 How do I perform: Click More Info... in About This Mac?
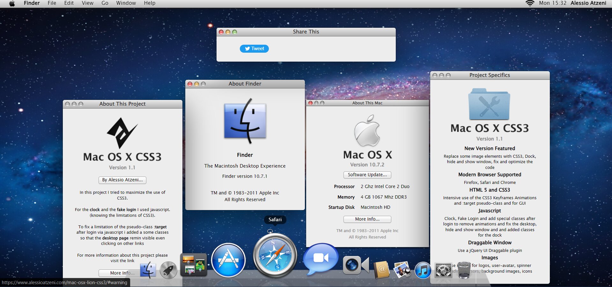pos(367,219)
